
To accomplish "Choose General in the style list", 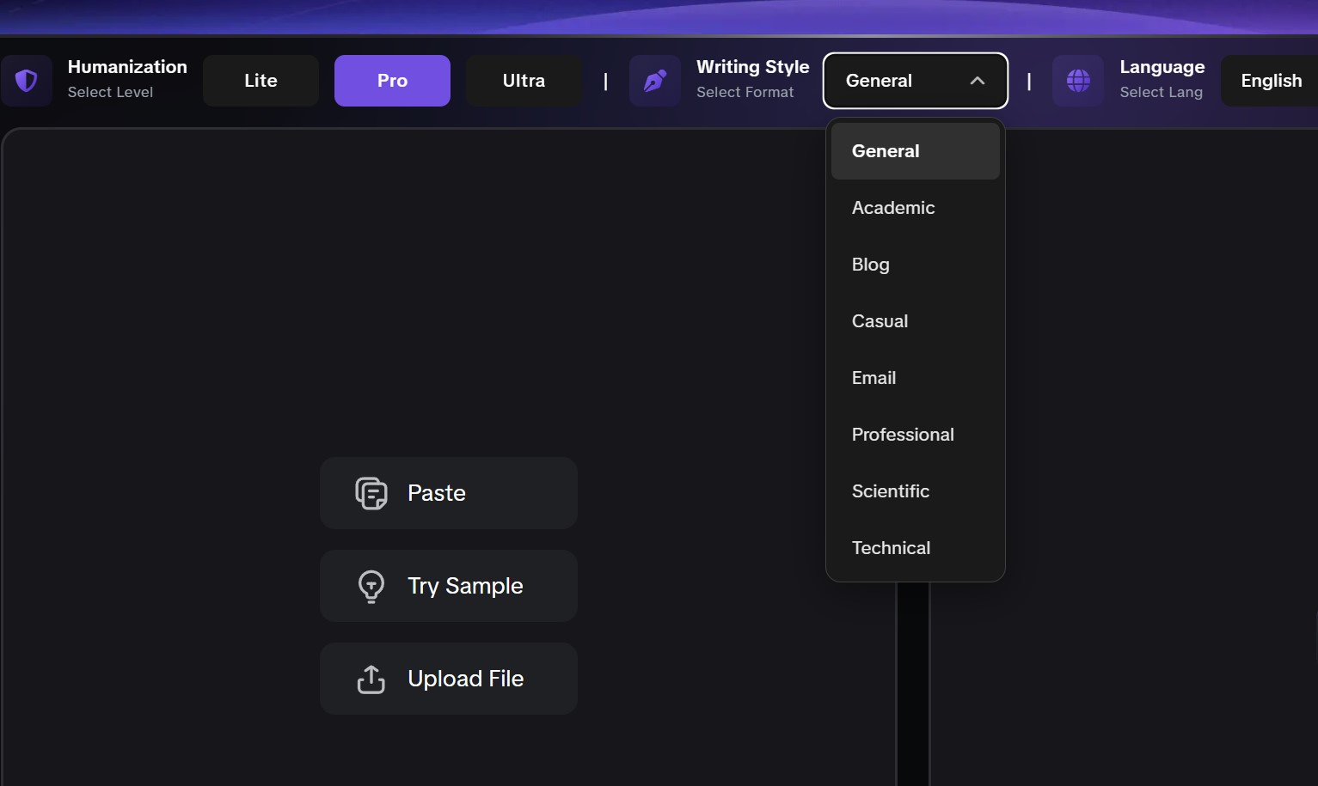I will (x=915, y=151).
